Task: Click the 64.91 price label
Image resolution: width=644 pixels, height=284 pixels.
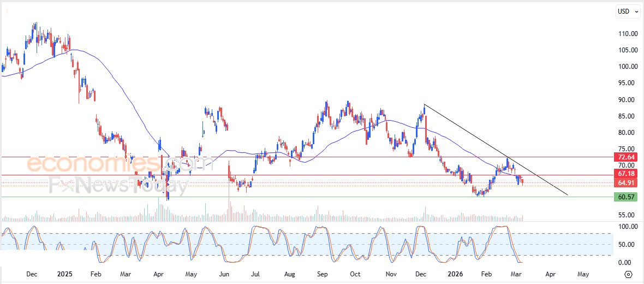Action: [x=627, y=182]
